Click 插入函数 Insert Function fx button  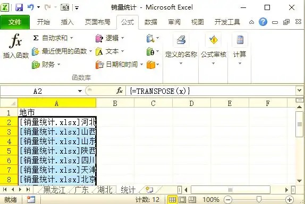tap(16, 46)
